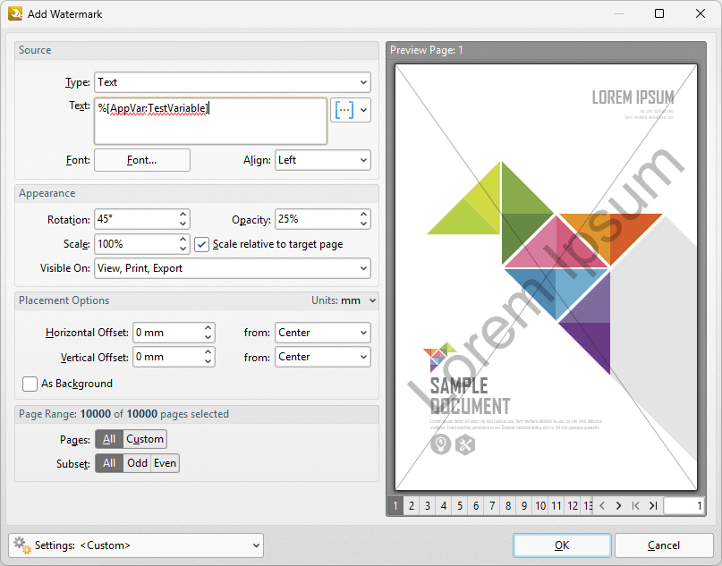Select preview page 3 tab
Screen dimensions: 722x566
[428, 506]
